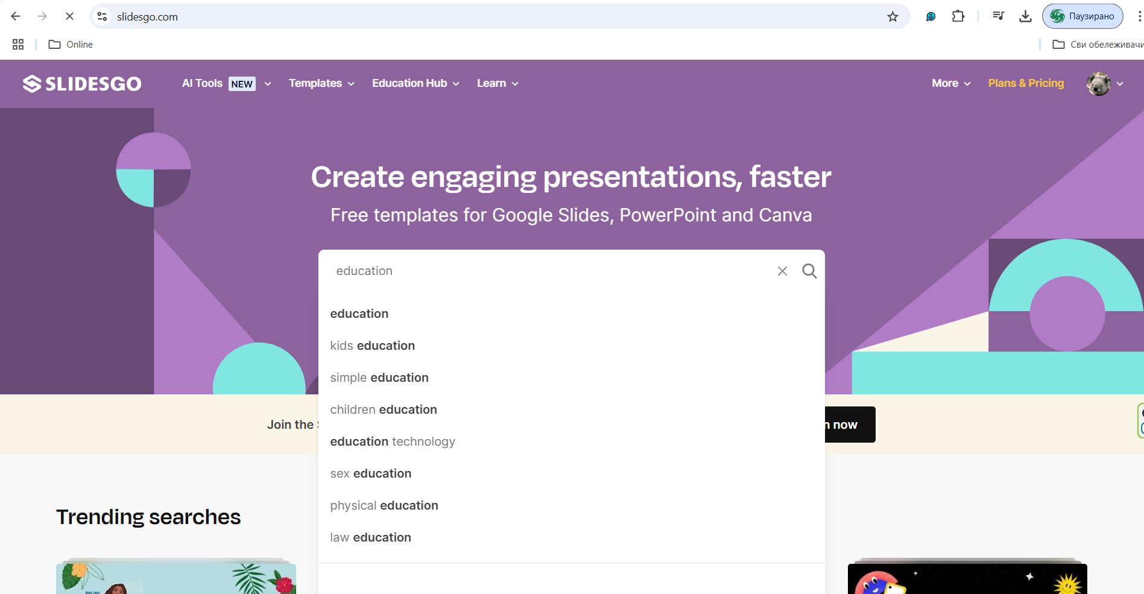The width and height of the screenshot is (1144, 594).
Task: Select the 'kids education' suggestion
Action: 373,346
